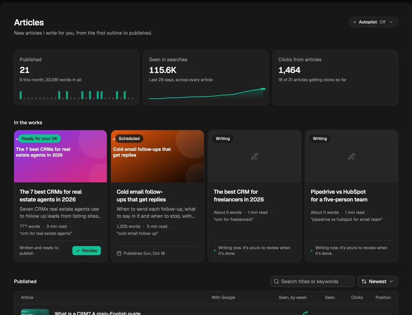Click the magnifier icon in the search box
The height and width of the screenshot is (315, 412).
(x=276, y=281)
